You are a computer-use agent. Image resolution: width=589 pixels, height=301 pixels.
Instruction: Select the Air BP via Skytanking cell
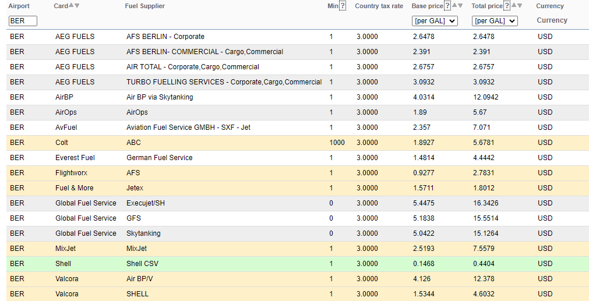coord(160,97)
